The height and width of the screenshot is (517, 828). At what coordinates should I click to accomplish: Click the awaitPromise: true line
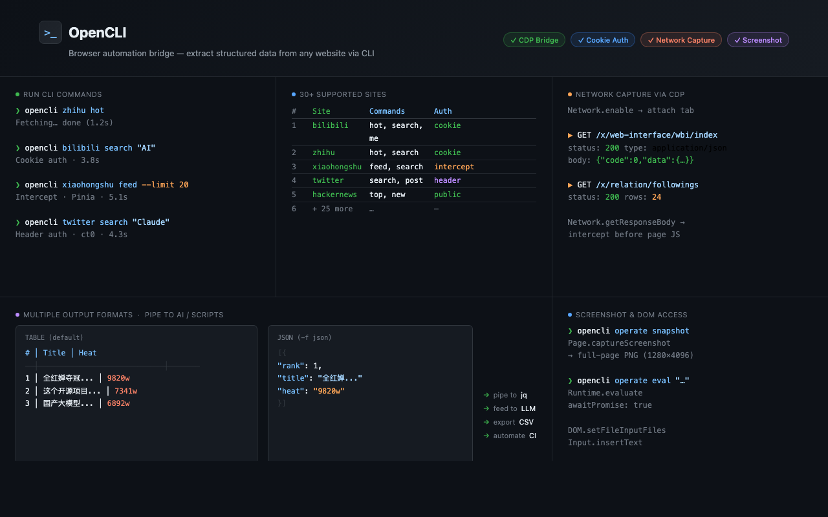point(610,405)
